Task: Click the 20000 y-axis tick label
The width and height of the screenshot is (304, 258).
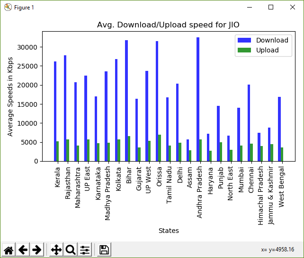Action: 27,85
